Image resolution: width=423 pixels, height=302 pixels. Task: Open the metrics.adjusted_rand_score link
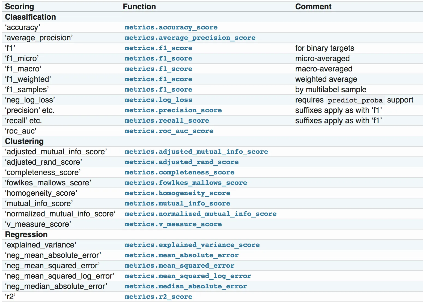pos(181,162)
